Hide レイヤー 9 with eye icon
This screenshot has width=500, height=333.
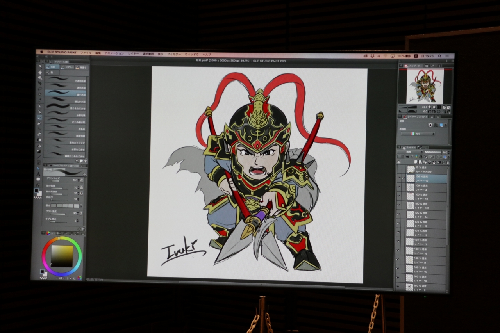click(x=398, y=260)
